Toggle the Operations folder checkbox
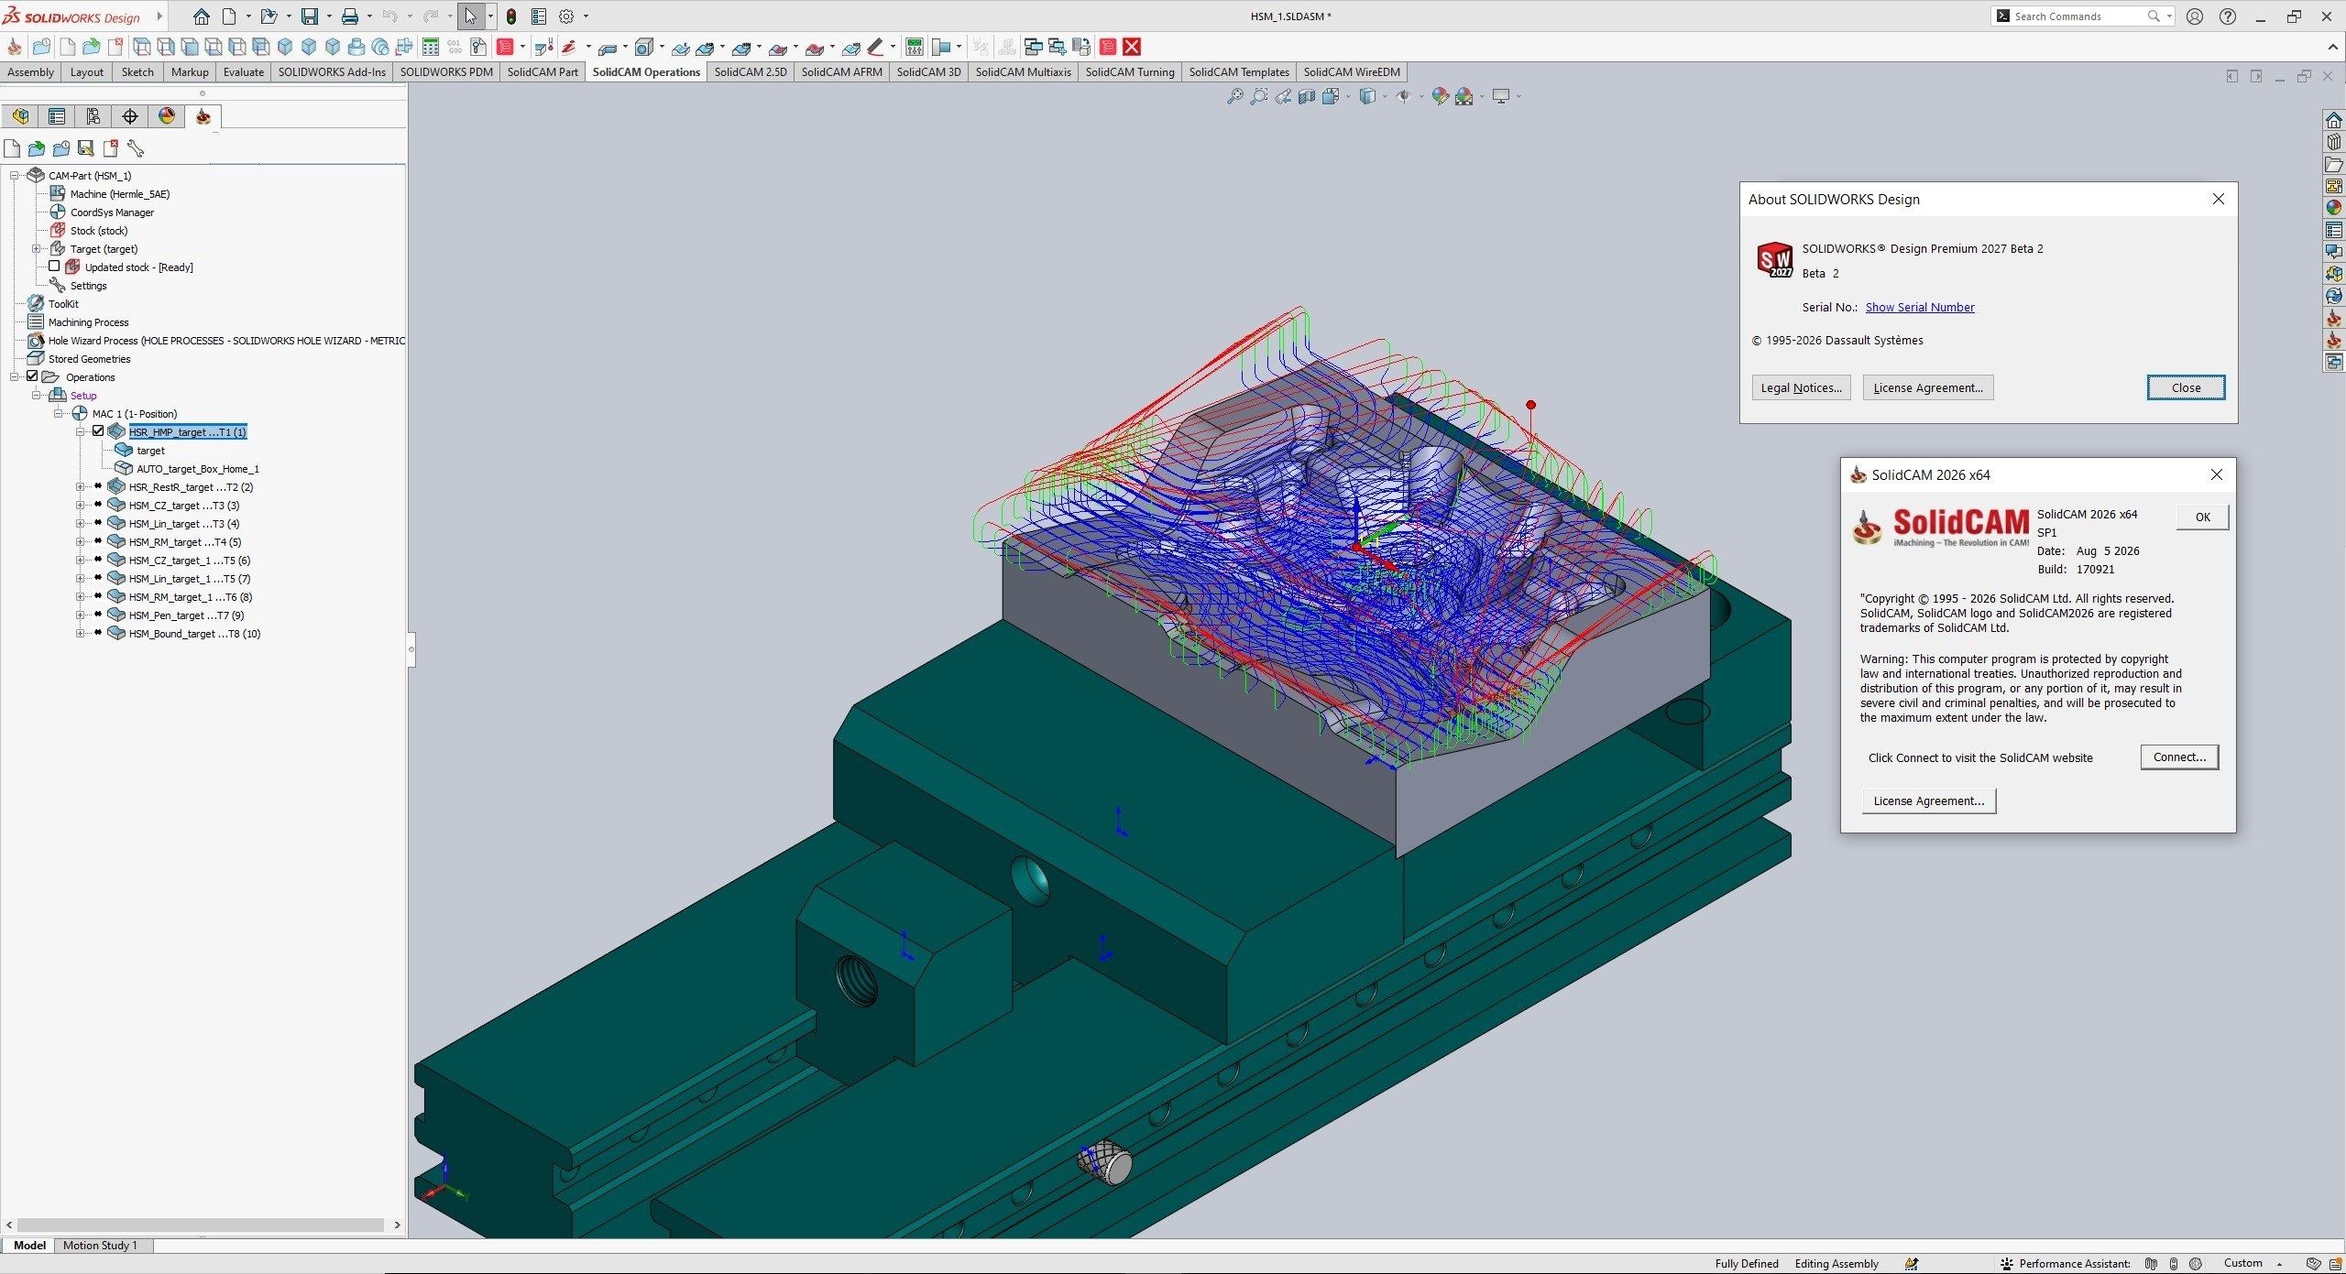 (32, 376)
